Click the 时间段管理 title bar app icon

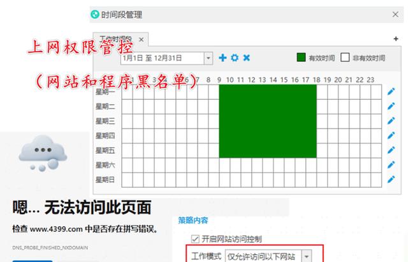click(x=95, y=14)
